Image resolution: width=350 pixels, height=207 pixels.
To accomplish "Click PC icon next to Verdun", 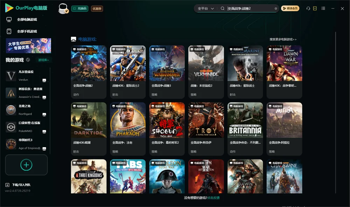I will tap(44, 80).
